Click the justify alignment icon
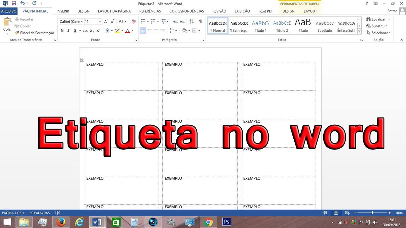 pyautogui.click(x=163, y=31)
